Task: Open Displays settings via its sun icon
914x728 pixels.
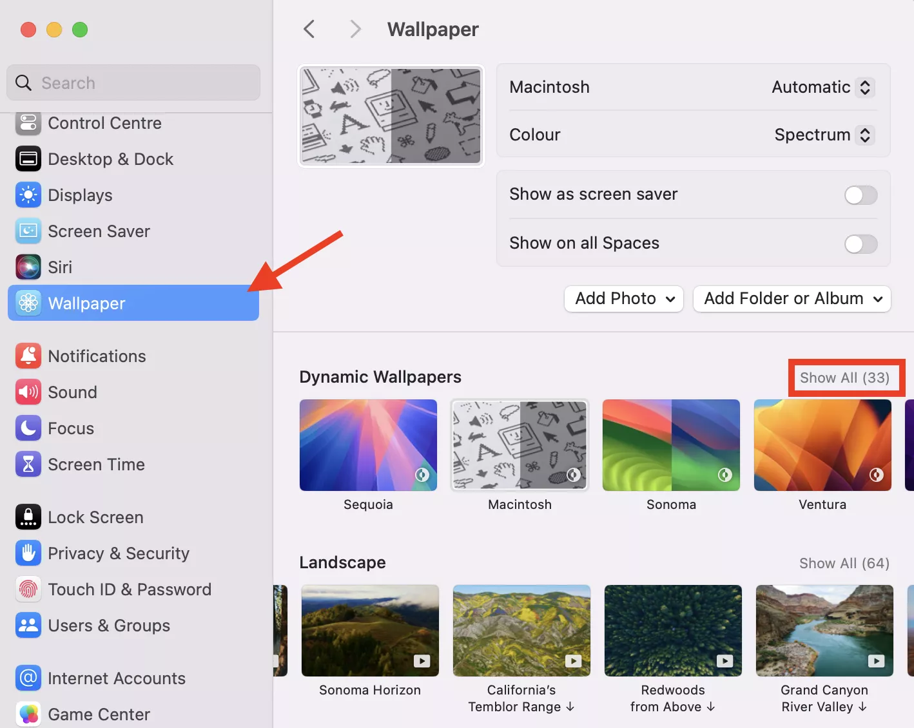Action: click(28, 195)
